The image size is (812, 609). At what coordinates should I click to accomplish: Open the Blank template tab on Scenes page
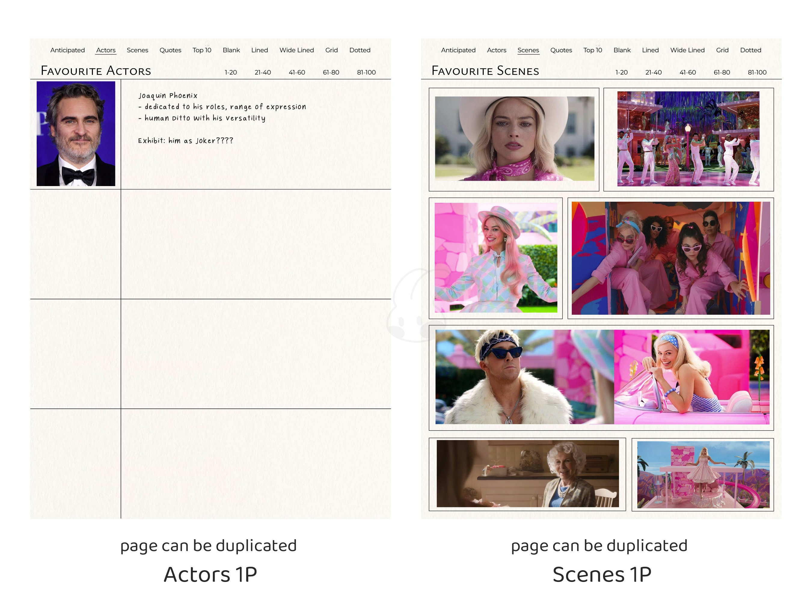pyautogui.click(x=622, y=50)
